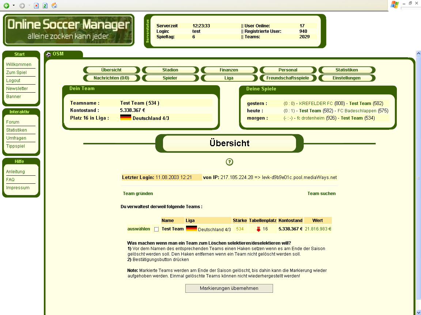Go to the Spieler menu button
Viewport: 421px width, 315px height.
(170, 78)
